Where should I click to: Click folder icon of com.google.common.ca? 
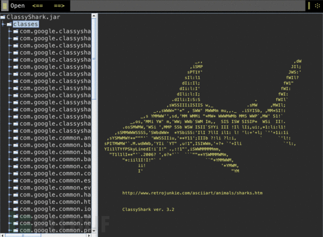point(16,167)
